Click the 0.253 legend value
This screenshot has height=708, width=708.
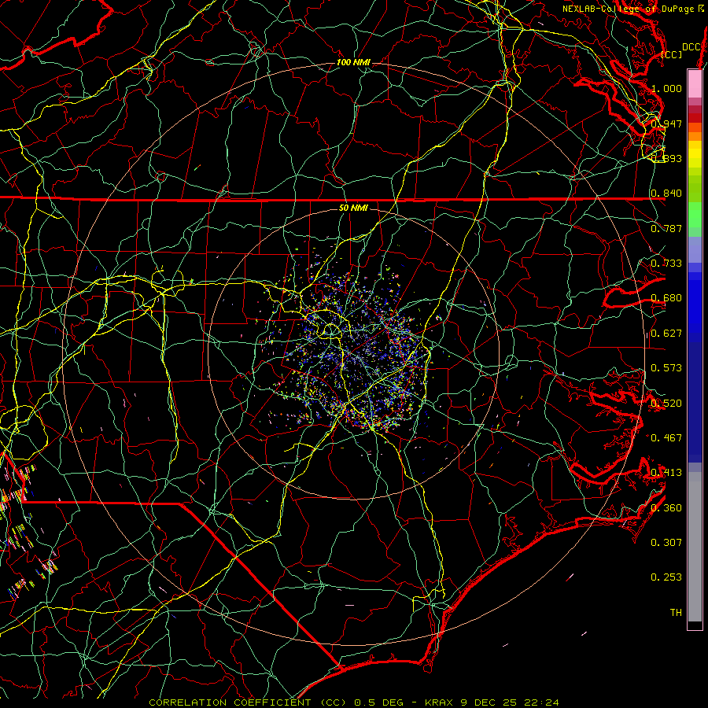666,577
